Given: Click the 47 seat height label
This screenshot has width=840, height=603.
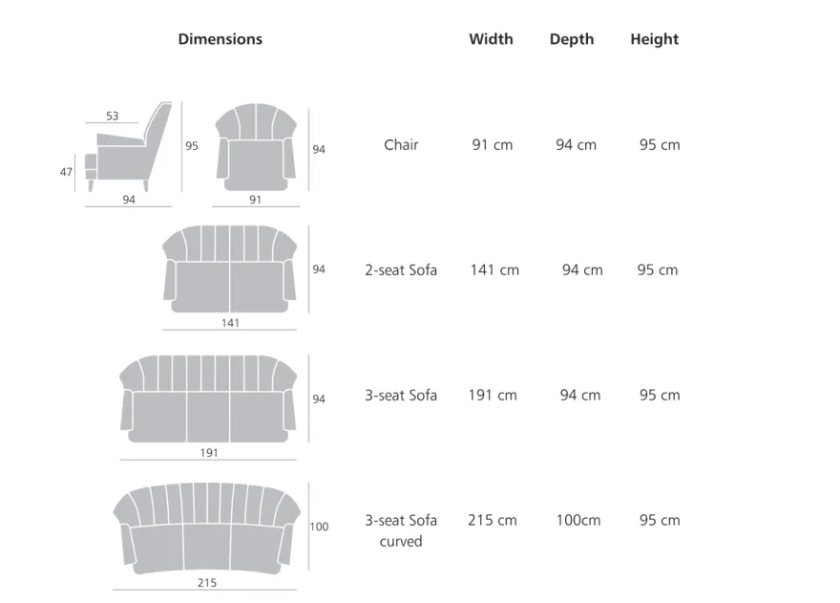Looking at the screenshot, I should coord(66,172).
